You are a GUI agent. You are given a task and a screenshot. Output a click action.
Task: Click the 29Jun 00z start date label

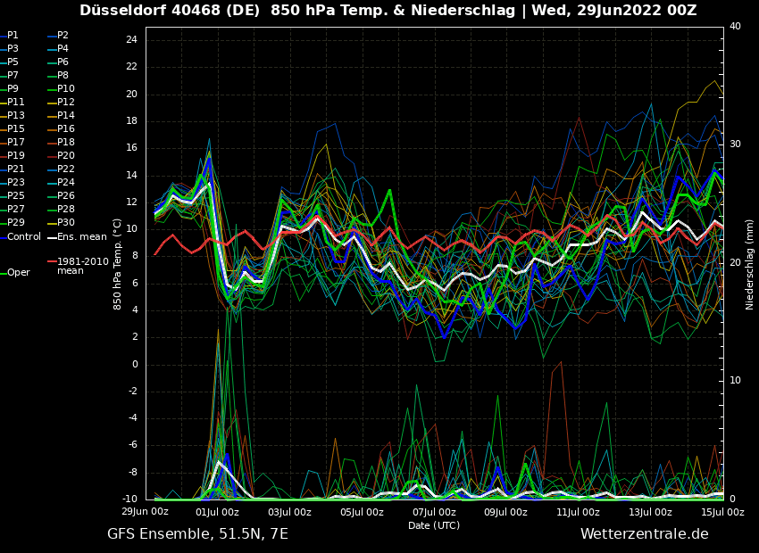point(146,512)
